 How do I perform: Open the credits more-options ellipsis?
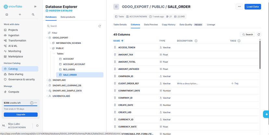click(x=35, y=103)
